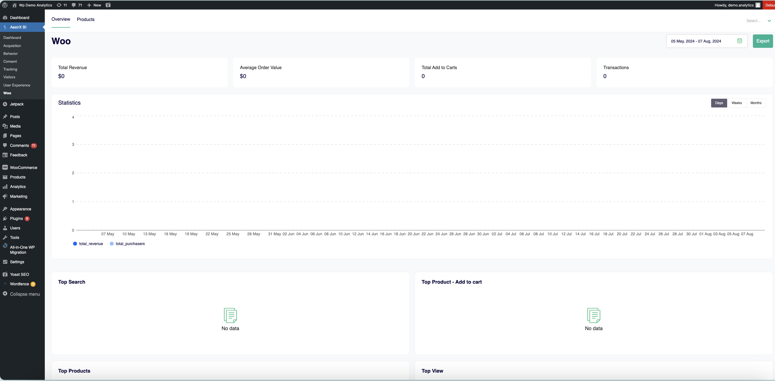
Task: Click the chevron arrow of Select dropdown
Action: pos(769,21)
